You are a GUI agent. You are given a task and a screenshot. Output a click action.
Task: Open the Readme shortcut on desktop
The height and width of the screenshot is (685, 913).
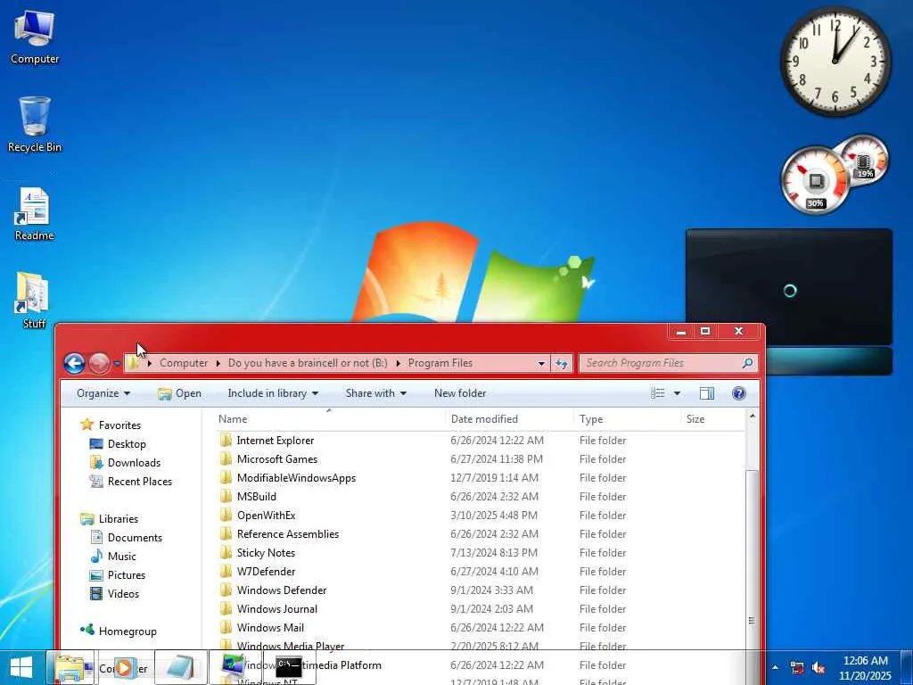tap(34, 214)
